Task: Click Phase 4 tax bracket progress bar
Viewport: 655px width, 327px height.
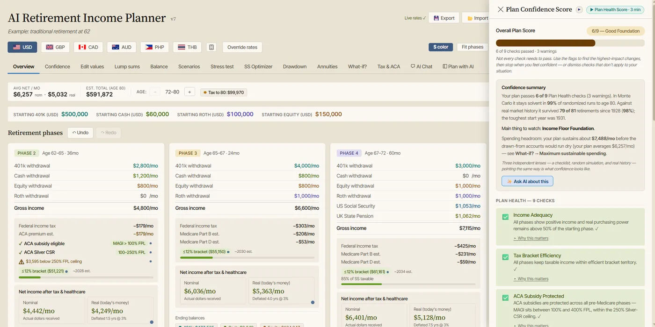Action: [408, 284]
